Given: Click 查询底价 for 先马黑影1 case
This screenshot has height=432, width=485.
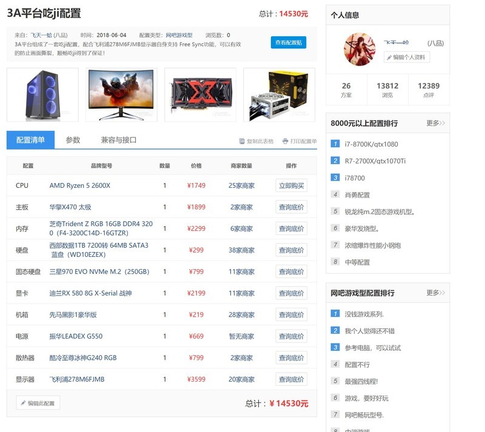Looking at the screenshot, I should pyautogui.click(x=292, y=315).
